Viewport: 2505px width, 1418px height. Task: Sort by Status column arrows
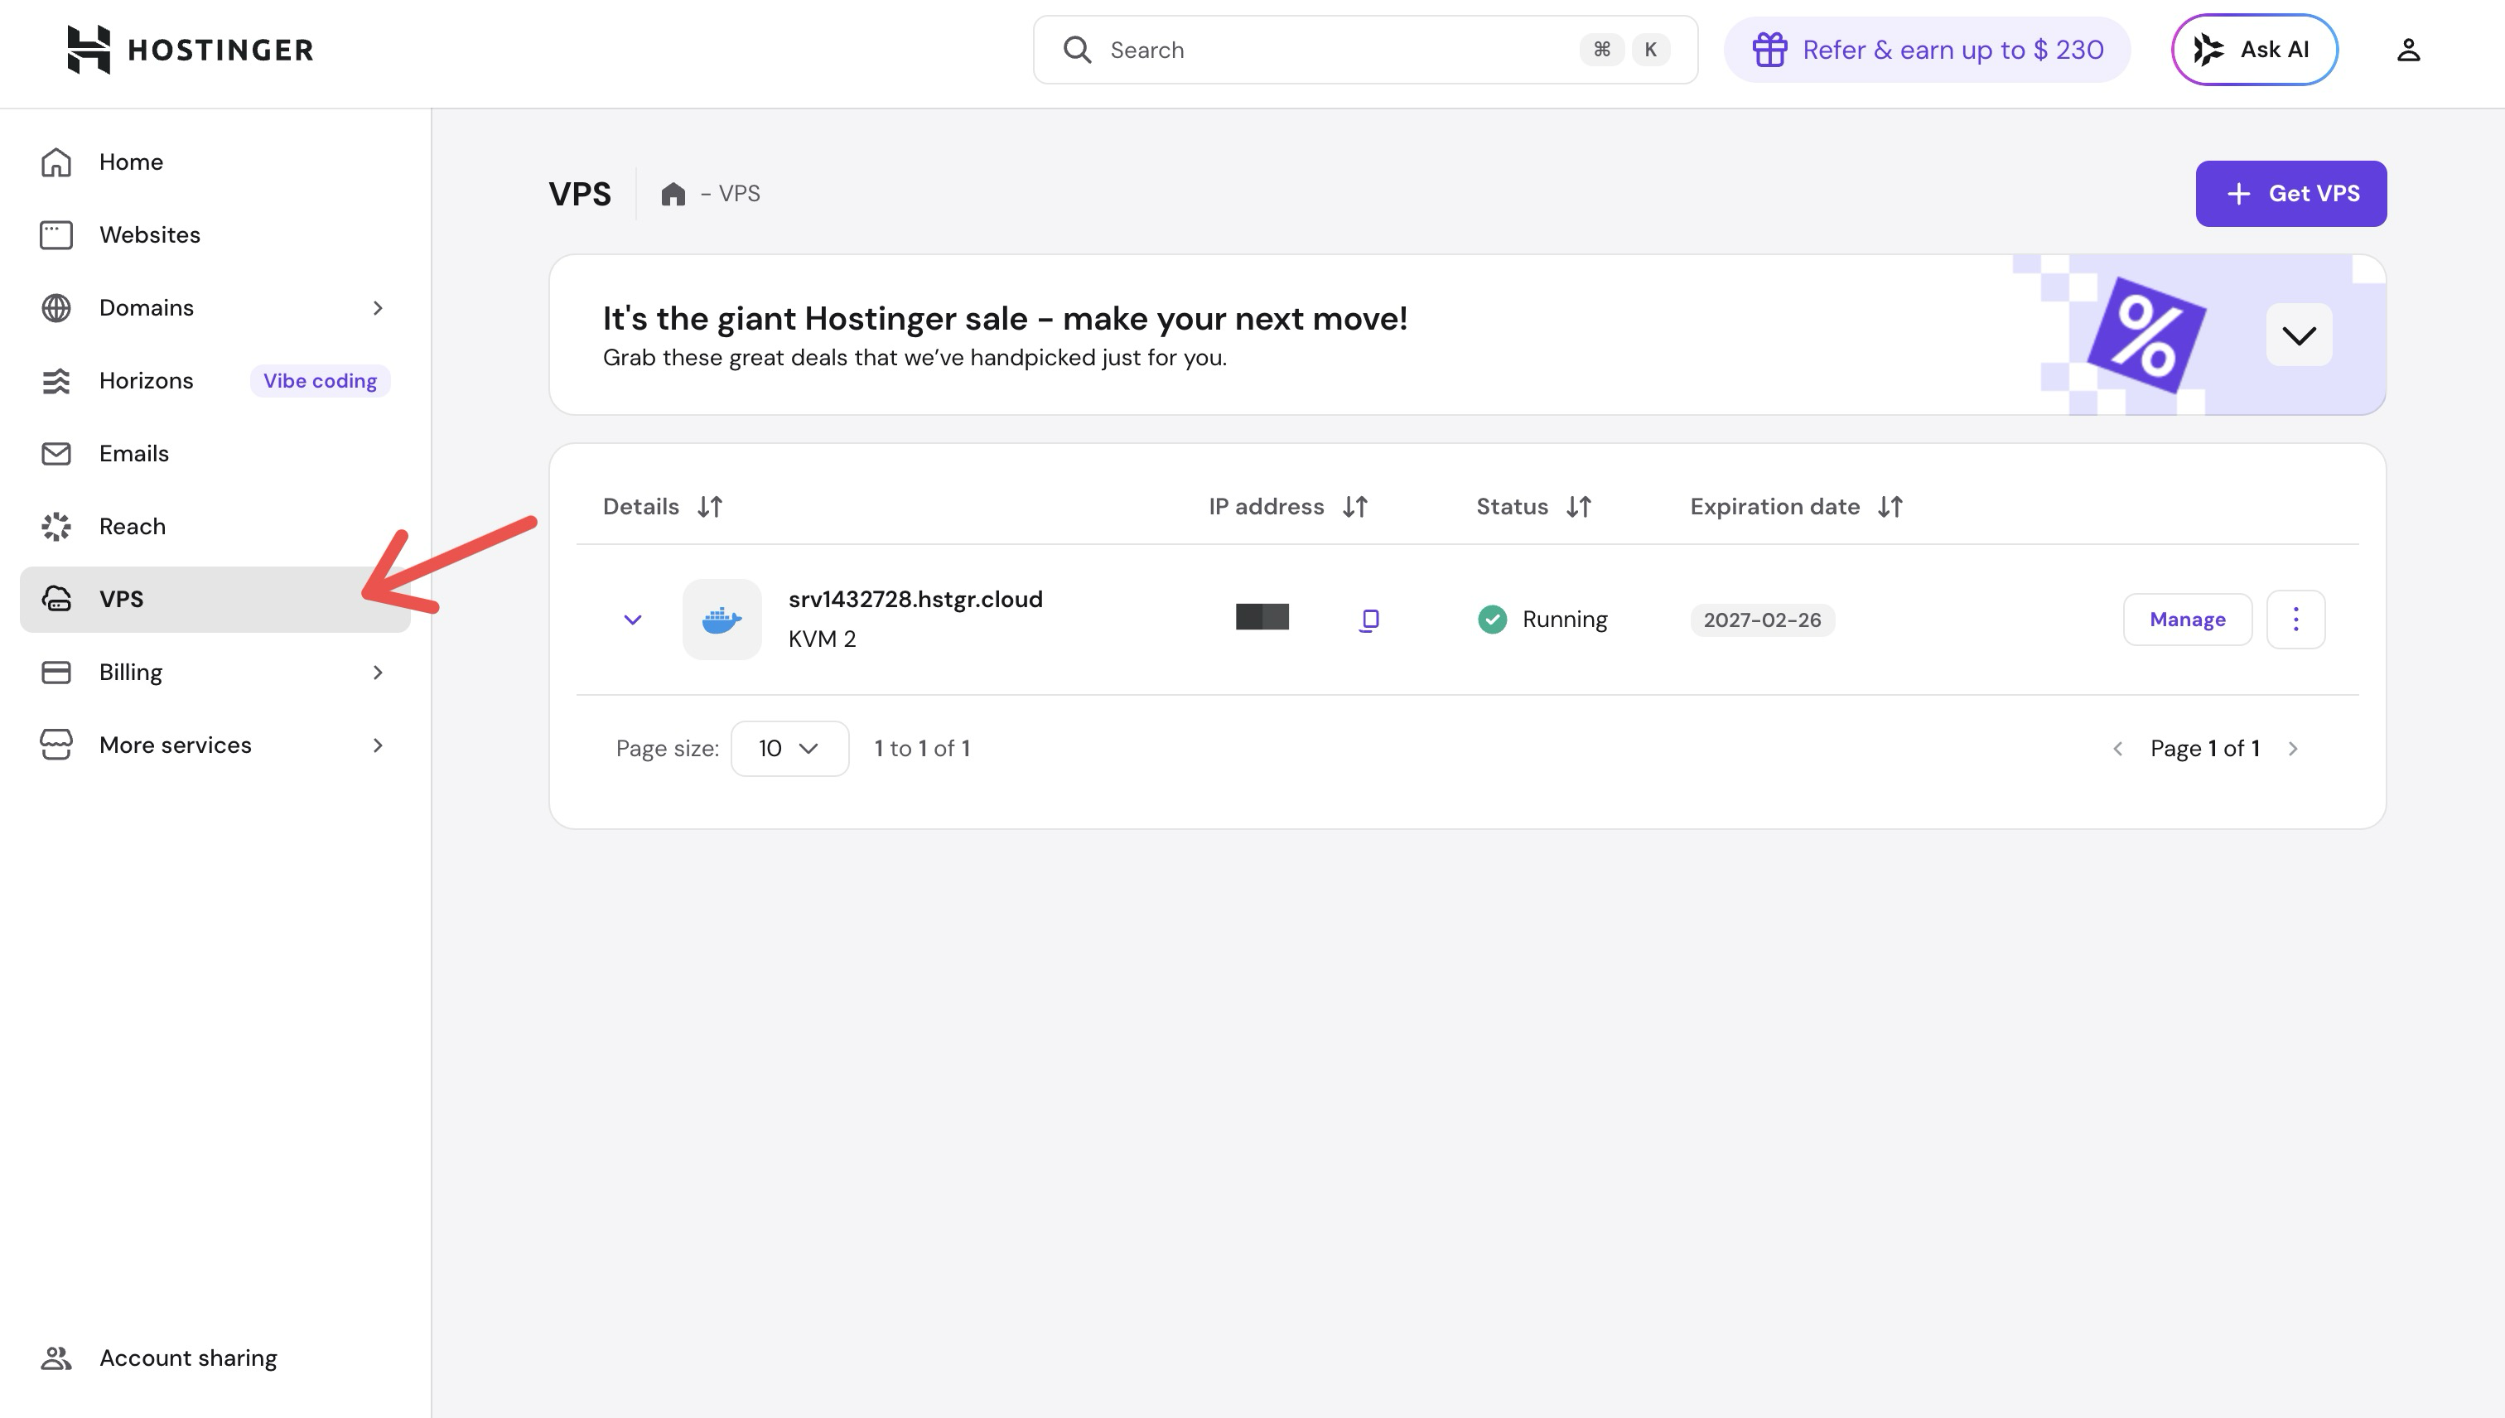(1579, 506)
